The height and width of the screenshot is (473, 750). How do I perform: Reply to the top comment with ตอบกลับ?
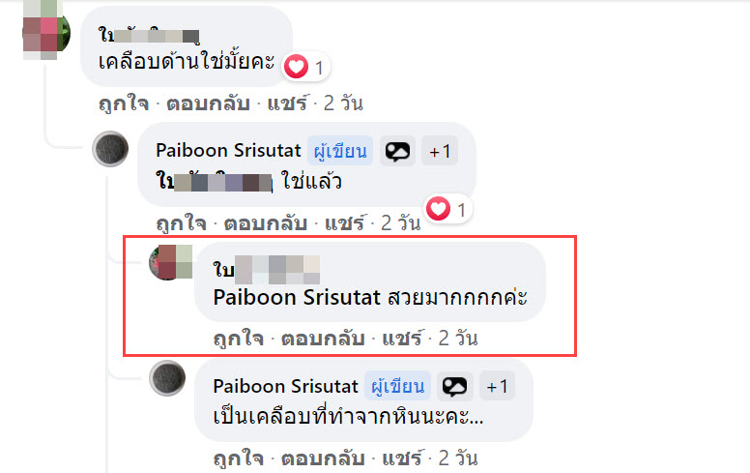tap(208, 103)
